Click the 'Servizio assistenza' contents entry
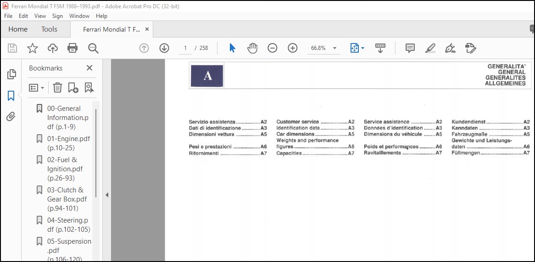Image resolution: width=535 pixels, height=262 pixels. [228, 122]
